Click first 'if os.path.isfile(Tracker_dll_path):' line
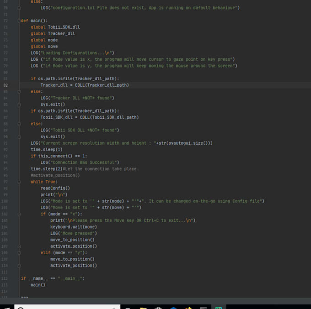 75,79
